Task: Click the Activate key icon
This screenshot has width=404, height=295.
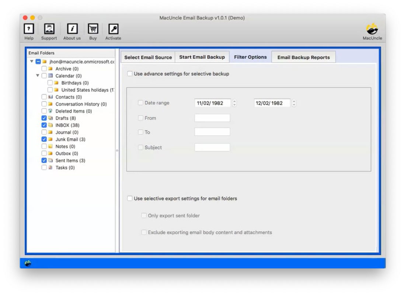Action: [113, 29]
